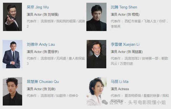Open the 马丽 Li Ma name link
The width and height of the screenshot is (171, 109).
tap(119, 82)
